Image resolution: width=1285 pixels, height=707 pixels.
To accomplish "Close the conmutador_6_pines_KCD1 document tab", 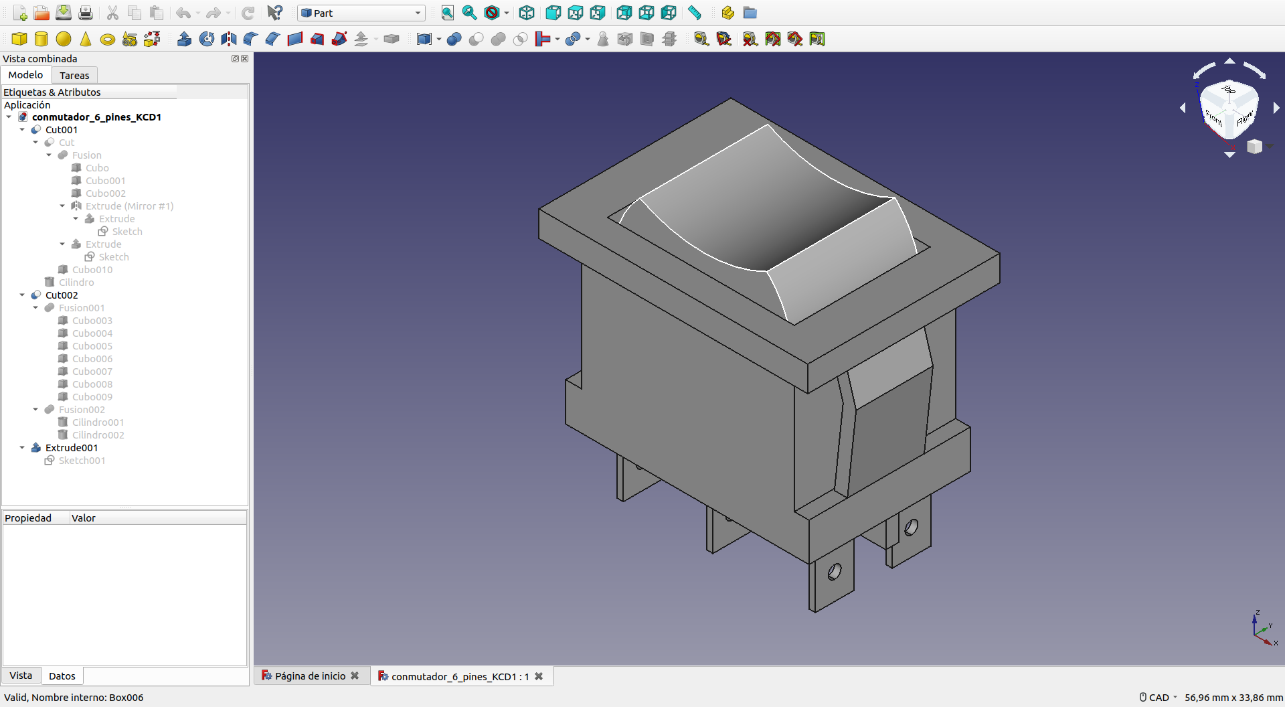I will tap(539, 676).
